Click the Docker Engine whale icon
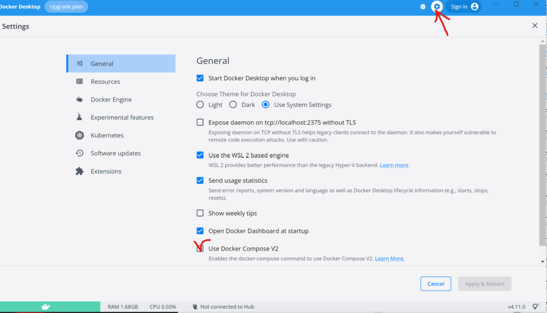The image size is (547, 313). 80,99
